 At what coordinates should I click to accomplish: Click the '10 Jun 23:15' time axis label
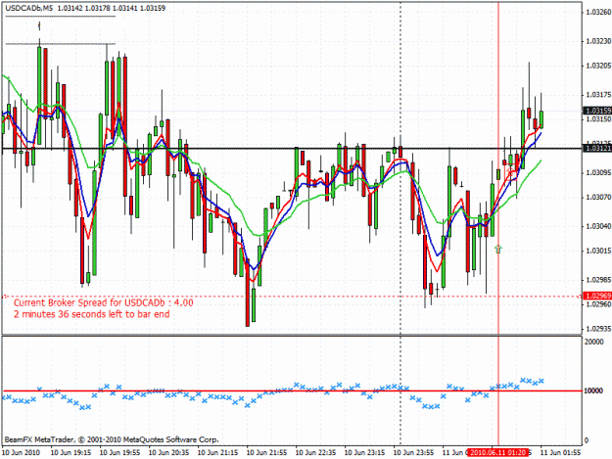pos(364,453)
